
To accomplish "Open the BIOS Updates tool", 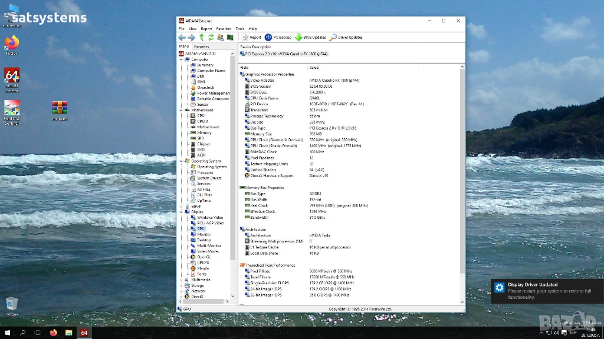I will [x=310, y=37].
